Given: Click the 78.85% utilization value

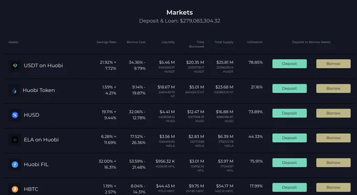Looking at the screenshot, I should (256, 62).
